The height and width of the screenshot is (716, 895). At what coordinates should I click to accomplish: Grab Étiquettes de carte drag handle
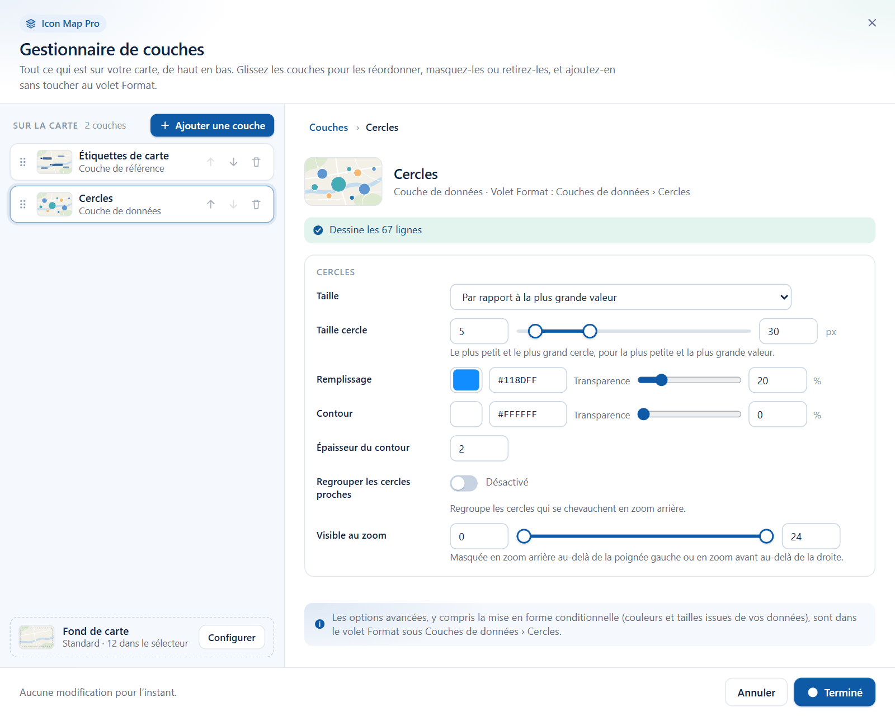point(23,162)
